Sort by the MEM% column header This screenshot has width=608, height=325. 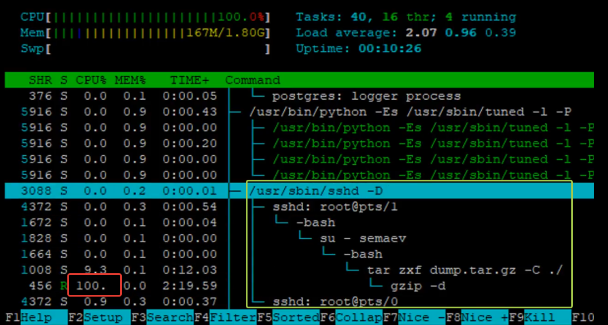[x=130, y=80]
